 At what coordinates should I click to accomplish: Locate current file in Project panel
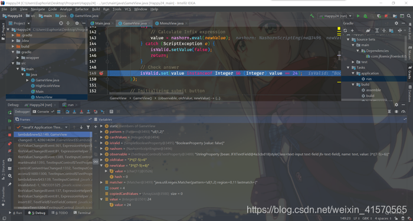click(61, 23)
